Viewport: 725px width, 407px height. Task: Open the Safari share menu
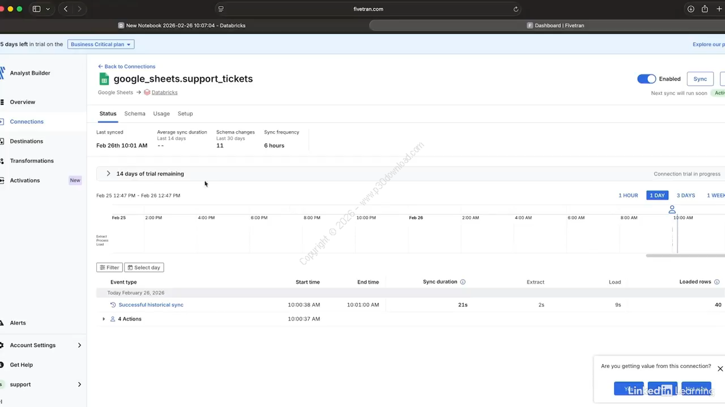click(705, 9)
